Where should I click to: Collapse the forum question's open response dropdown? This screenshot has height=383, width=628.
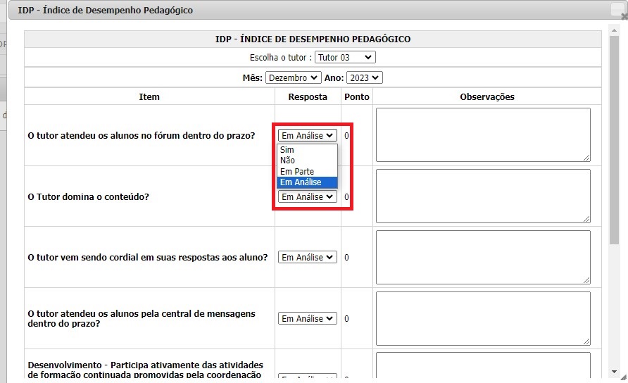point(307,136)
